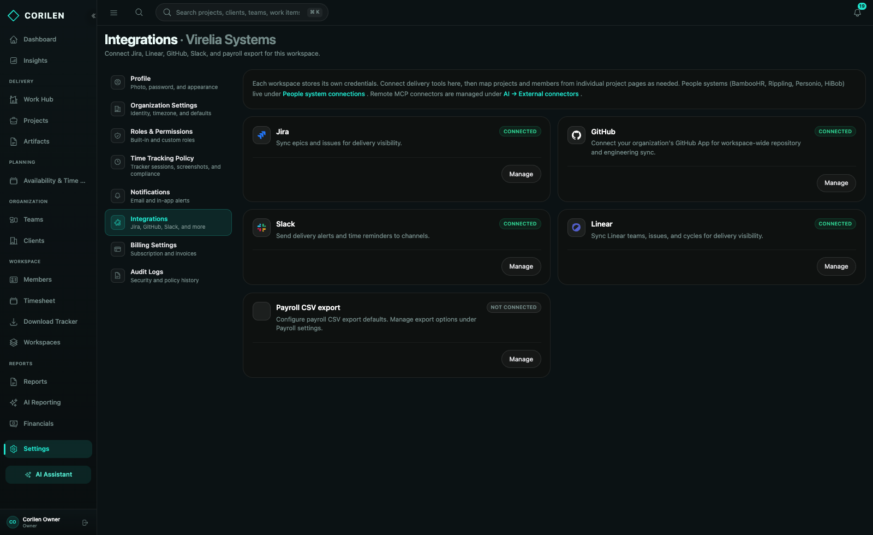This screenshot has width=873, height=535.
Task: Click Jira's CONNECTED status badge
Action: [x=520, y=132]
